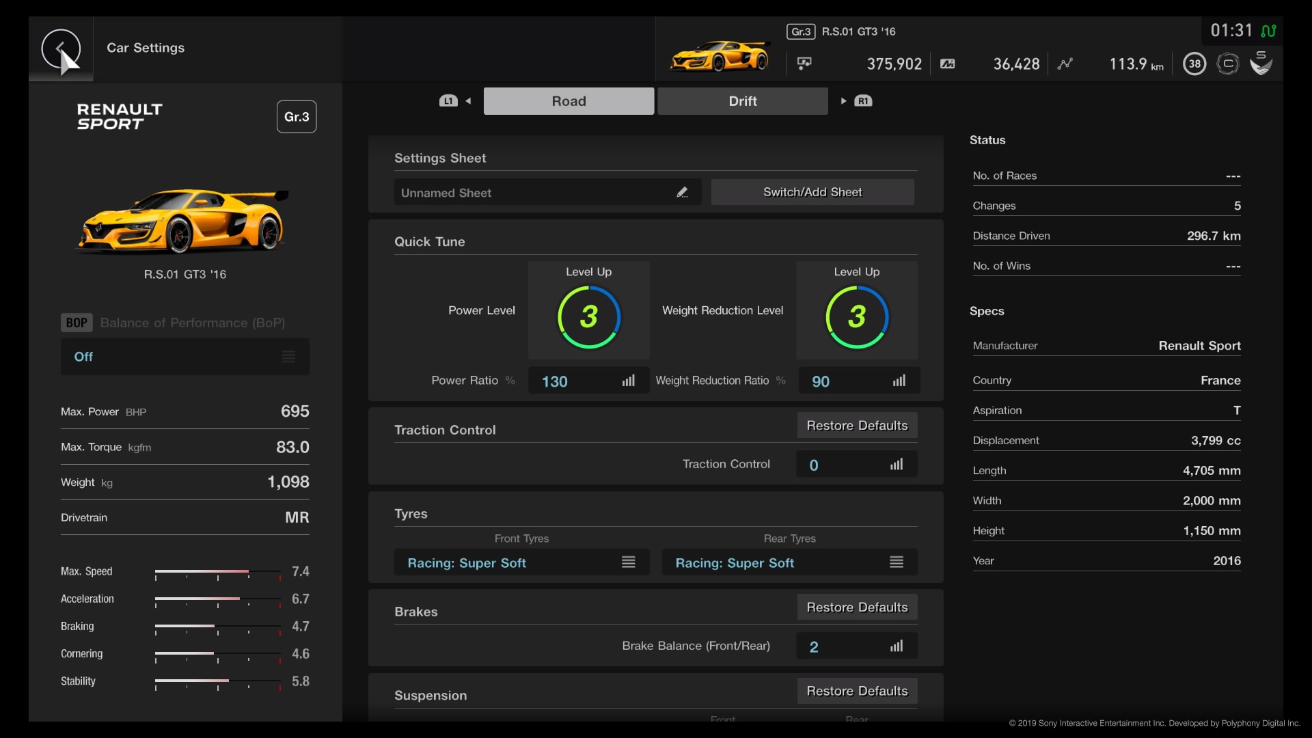Adjust the Traction Control value 0

pyautogui.click(x=857, y=465)
